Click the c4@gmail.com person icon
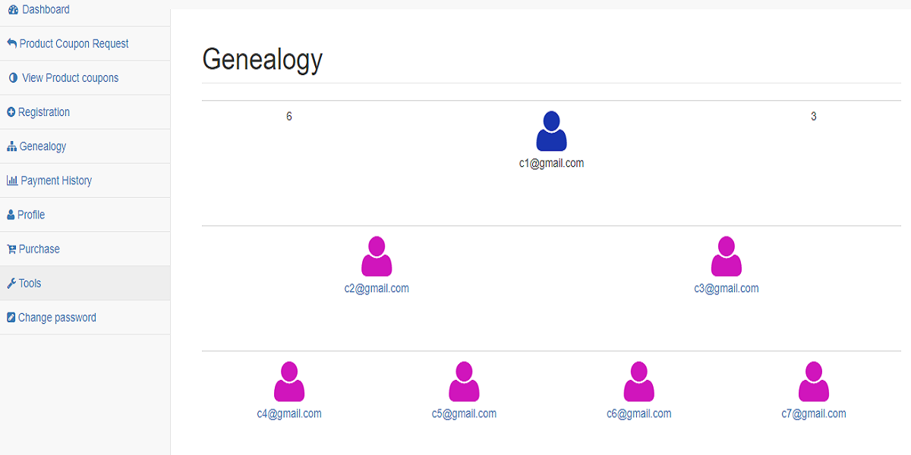This screenshot has height=455, width=911. point(288,381)
